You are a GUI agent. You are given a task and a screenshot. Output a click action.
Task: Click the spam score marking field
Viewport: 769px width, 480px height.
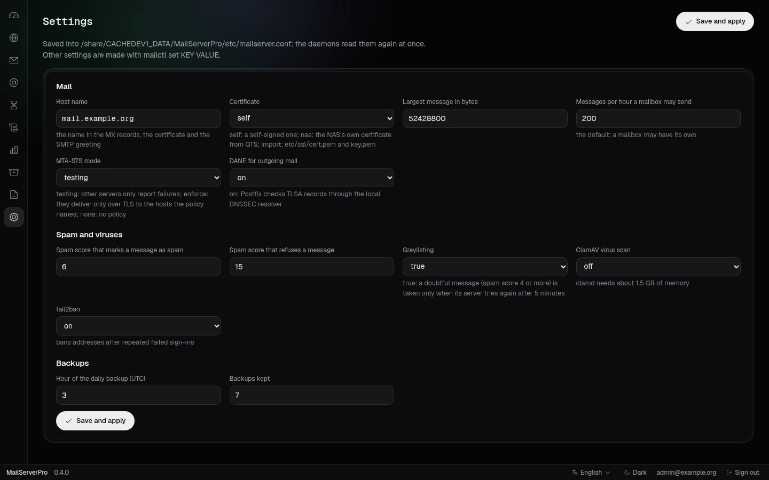[138, 267]
